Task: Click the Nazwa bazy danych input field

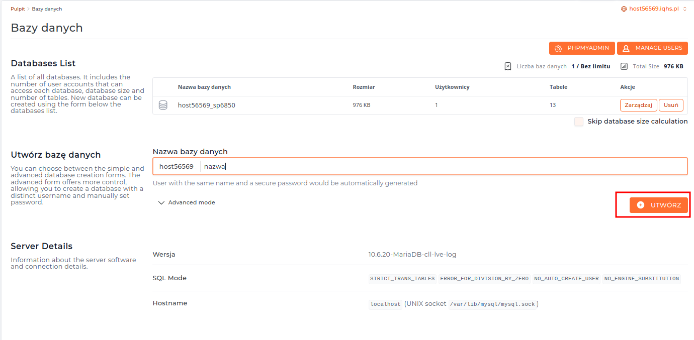Action: point(352,166)
